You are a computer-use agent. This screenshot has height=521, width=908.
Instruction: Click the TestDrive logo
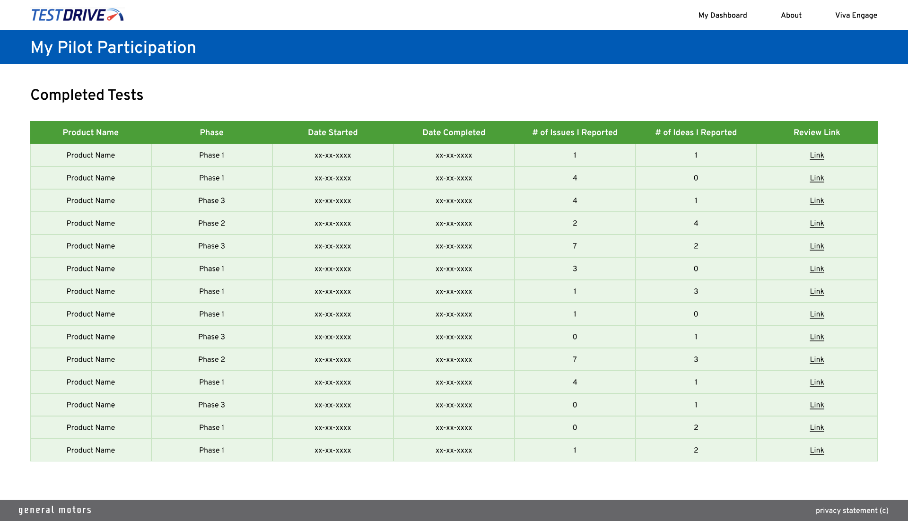point(77,15)
